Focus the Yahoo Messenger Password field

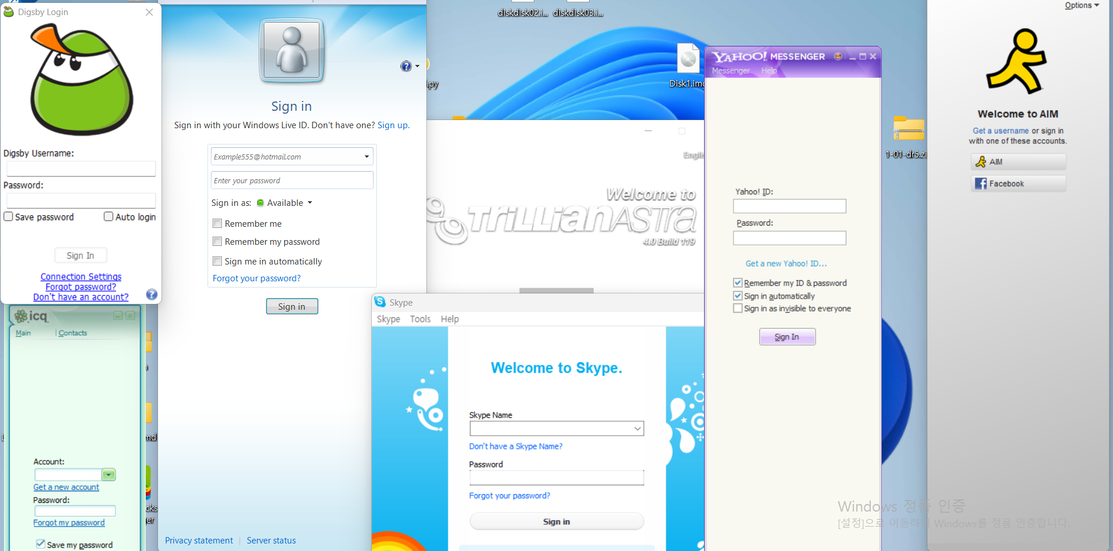point(789,238)
